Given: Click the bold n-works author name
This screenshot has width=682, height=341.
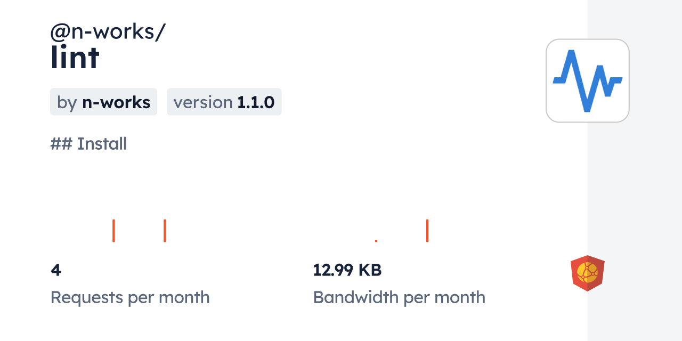Looking at the screenshot, I should coord(116,102).
